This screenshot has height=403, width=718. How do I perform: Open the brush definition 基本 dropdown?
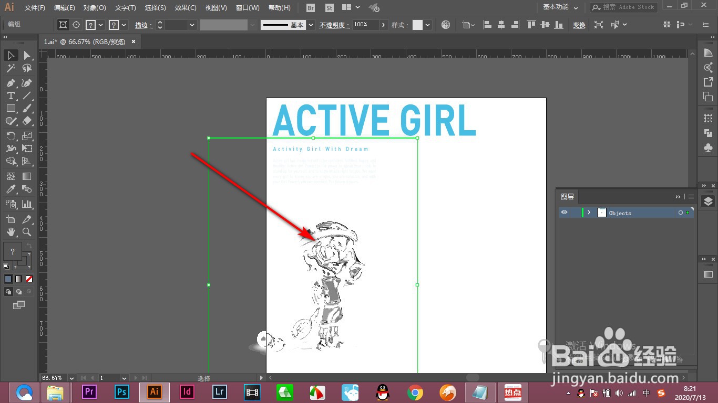[x=311, y=25]
